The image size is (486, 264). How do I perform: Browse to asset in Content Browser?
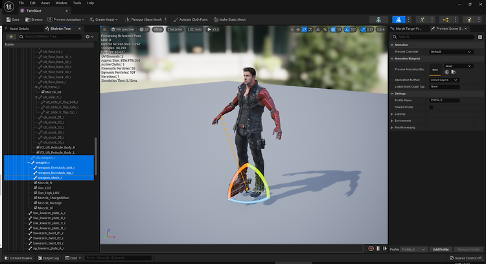34,19
